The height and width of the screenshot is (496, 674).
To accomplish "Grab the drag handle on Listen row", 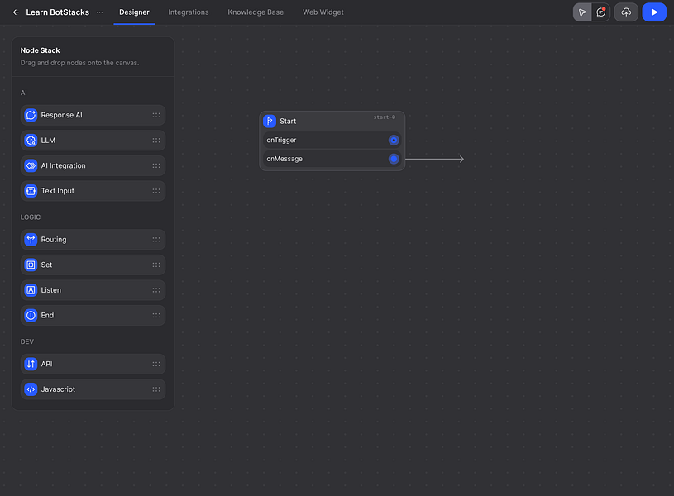I will 156,290.
